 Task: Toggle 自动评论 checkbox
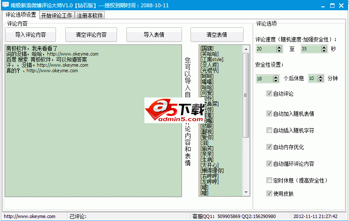pos(269,94)
